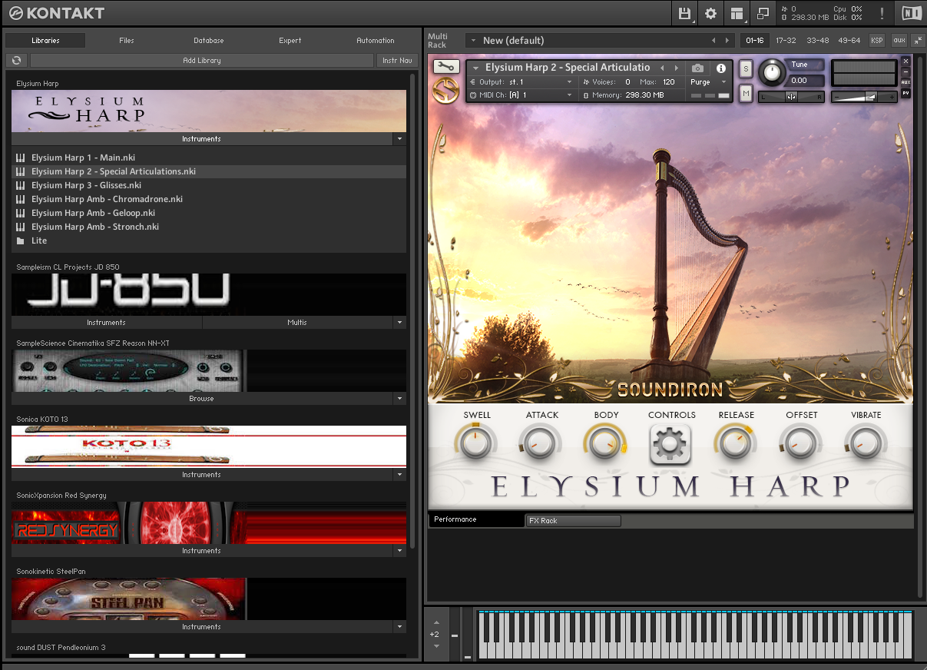Remove the instrument with X button
This screenshot has width=927, height=670.
click(905, 61)
